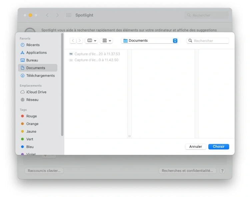Viewport: 250px width, 197px height.
Task: Open Réseau location
Action: [38, 100]
